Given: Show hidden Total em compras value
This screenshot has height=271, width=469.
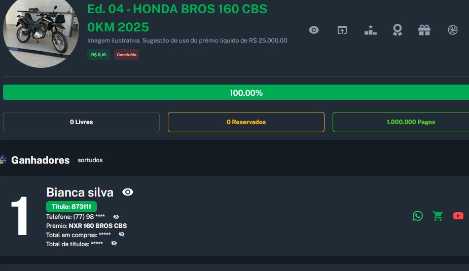Looking at the screenshot, I should click(122, 235).
